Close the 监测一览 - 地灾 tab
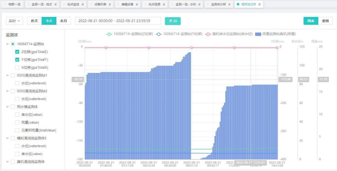This screenshot has width=337, height=171. [56, 5]
